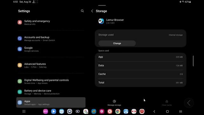
Task: Click the Digital Wellbeing icon
Action: point(20,81)
